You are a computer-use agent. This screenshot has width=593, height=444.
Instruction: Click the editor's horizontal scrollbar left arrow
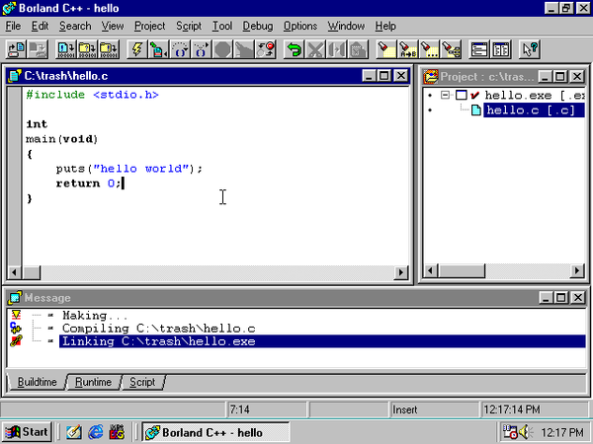[15, 272]
